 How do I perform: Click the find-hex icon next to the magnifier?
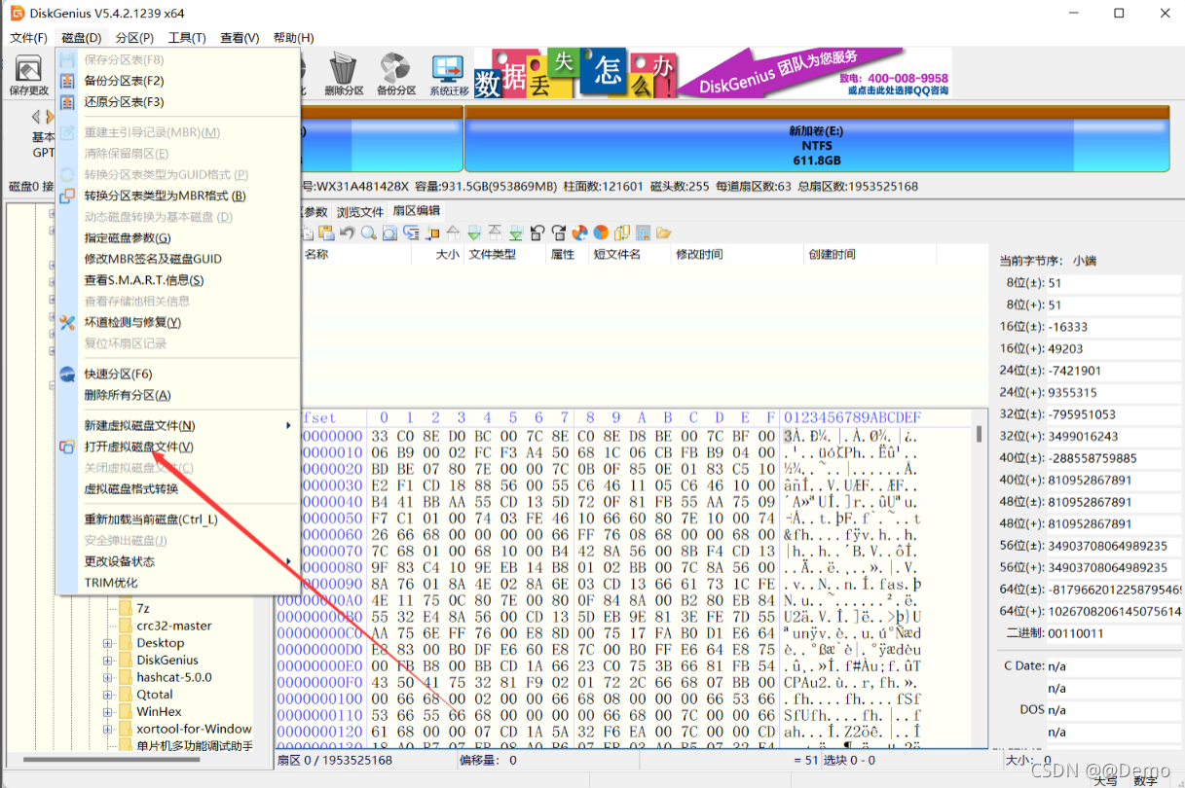pyautogui.click(x=389, y=233)
